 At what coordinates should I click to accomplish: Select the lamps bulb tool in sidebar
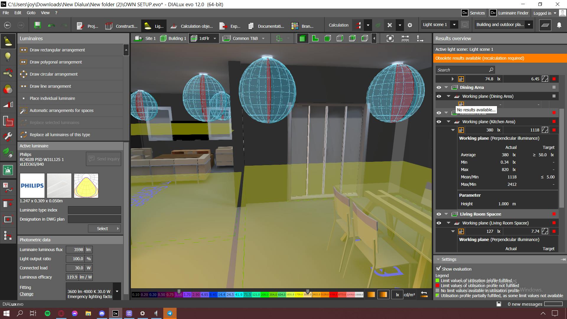[x=8, y=57]
